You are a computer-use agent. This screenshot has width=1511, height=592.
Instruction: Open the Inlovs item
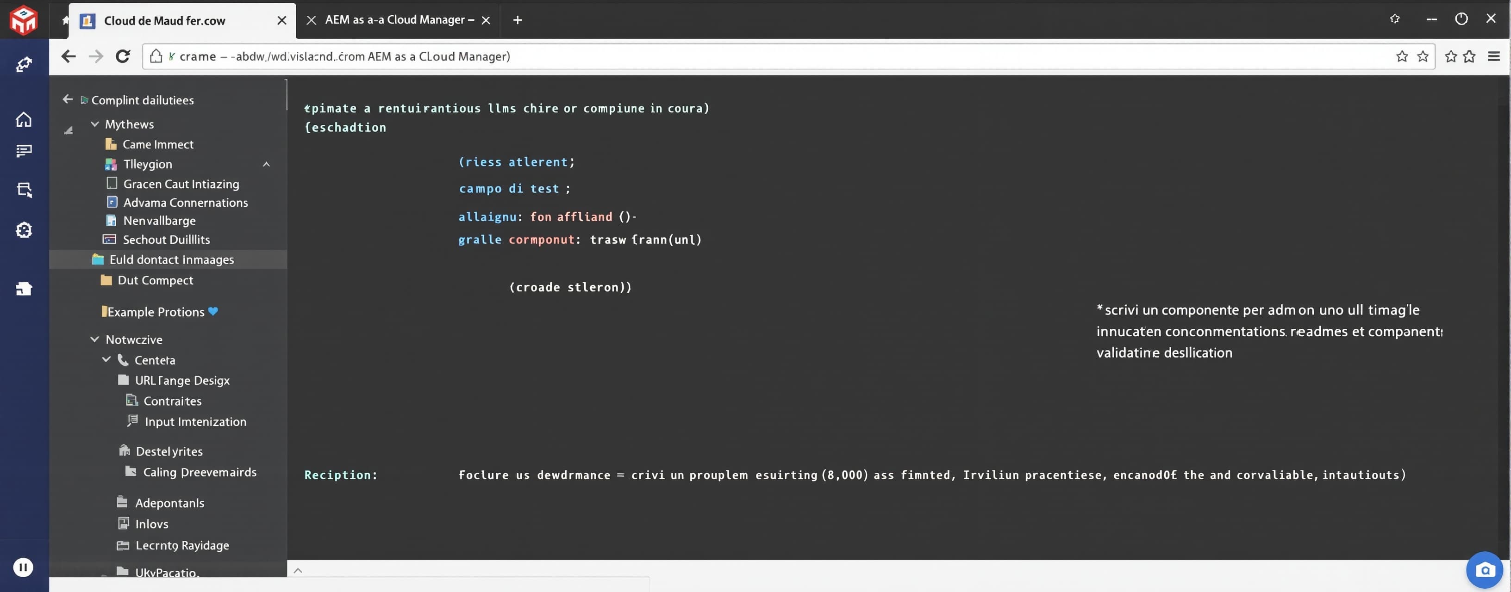pyautogui.click(x=151, y=524)
